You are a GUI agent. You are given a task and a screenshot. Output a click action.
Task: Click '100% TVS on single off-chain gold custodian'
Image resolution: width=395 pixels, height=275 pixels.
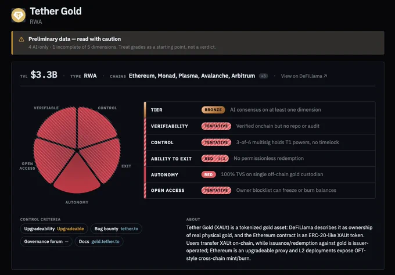pyautogui.click(x=272, y=174)
